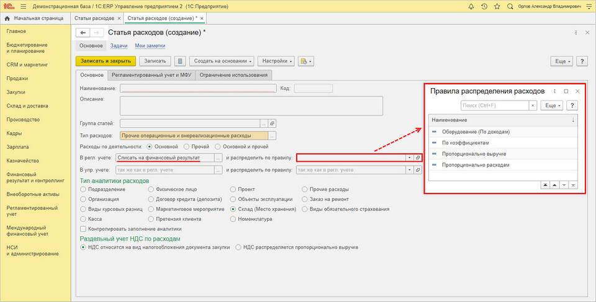596x302 pixels.
Task: Open favorites star icon in title bar
Action: pyautogui.click(x=497, y=6)
